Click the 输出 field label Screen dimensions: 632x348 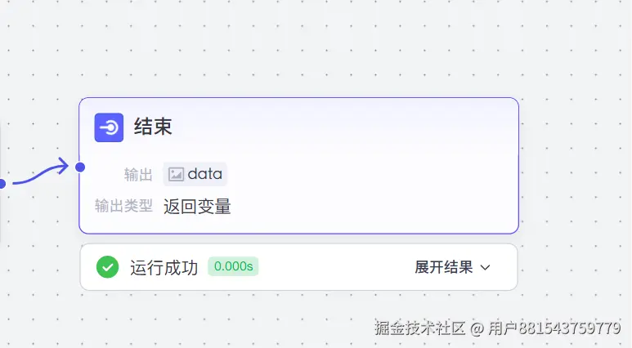click(138, 175)
